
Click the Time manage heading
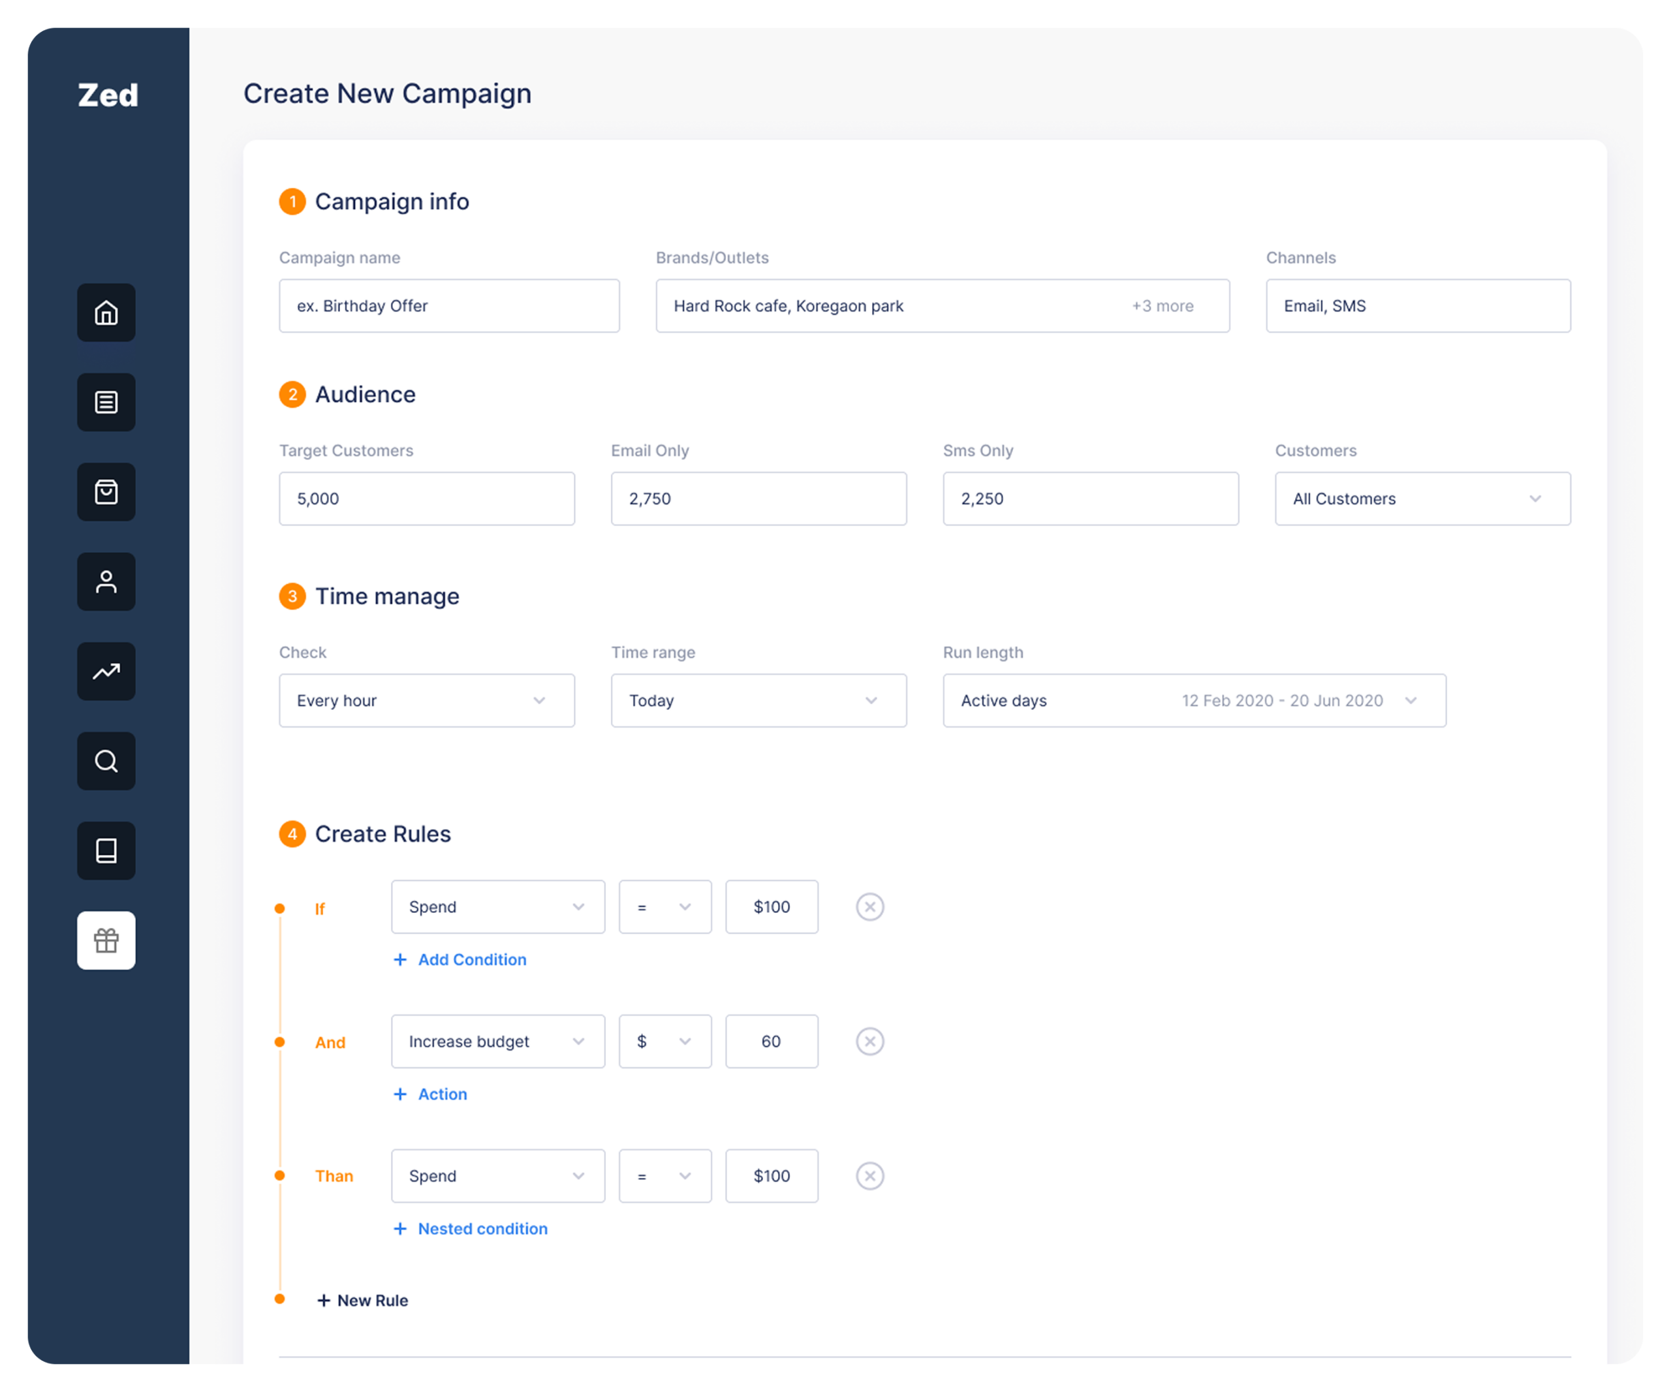pyautogui.click(x=388, y=596)
